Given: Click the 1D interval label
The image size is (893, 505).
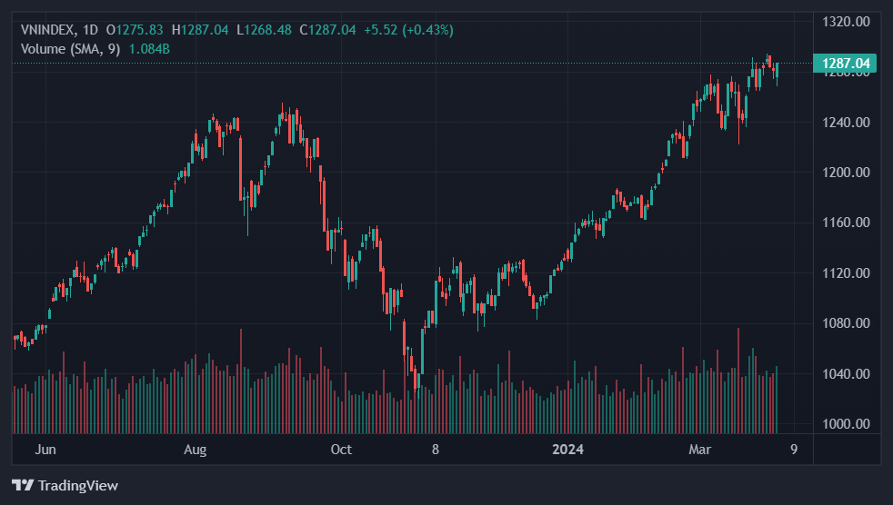Looking at the screenshot, I should coord(90,30).
